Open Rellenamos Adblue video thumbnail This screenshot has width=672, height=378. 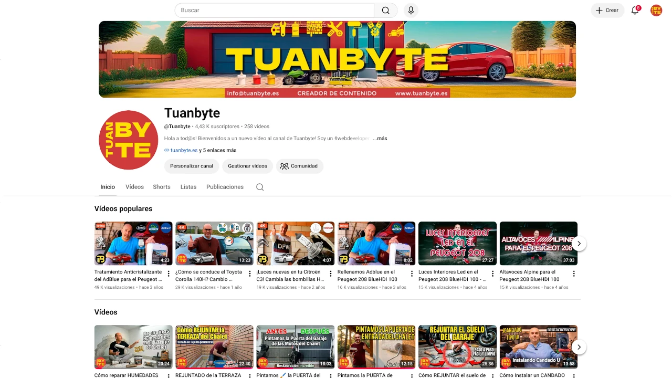tap(376, 244)
